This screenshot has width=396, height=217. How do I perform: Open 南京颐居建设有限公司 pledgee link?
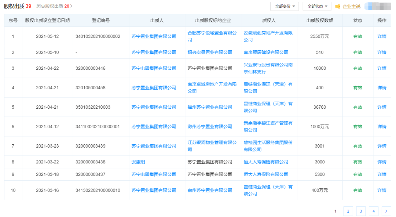click(266, 53)
